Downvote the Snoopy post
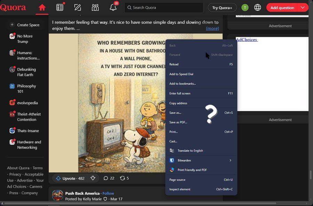This screenshot has height=206, width=313. 93,178
